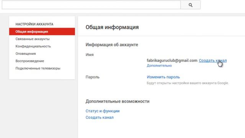The image size is (245, 138).
Task: Click the Пароль field label
Action: pos(93,77)
